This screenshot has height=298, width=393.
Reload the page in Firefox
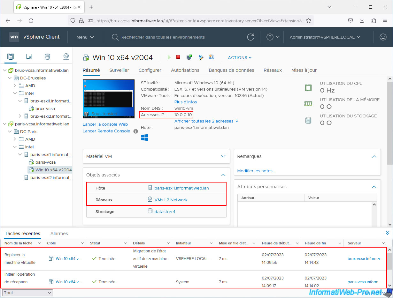coord(31,20)
